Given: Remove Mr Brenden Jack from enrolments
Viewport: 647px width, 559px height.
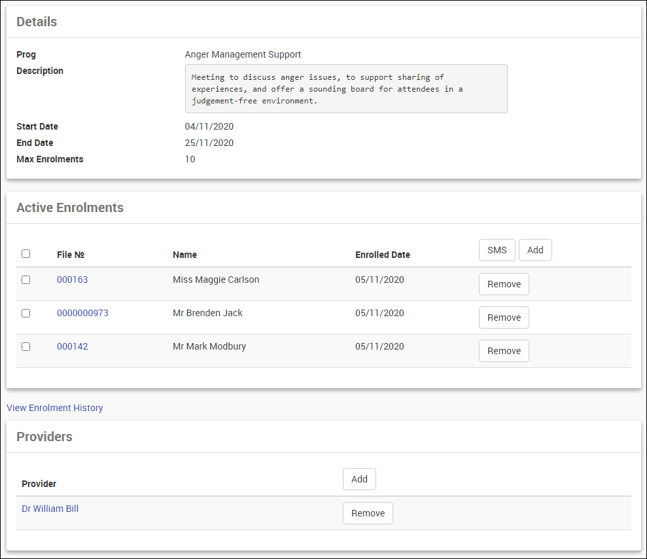Looking at the screenshot, I should pyautogui.click(x=504, y=317).
